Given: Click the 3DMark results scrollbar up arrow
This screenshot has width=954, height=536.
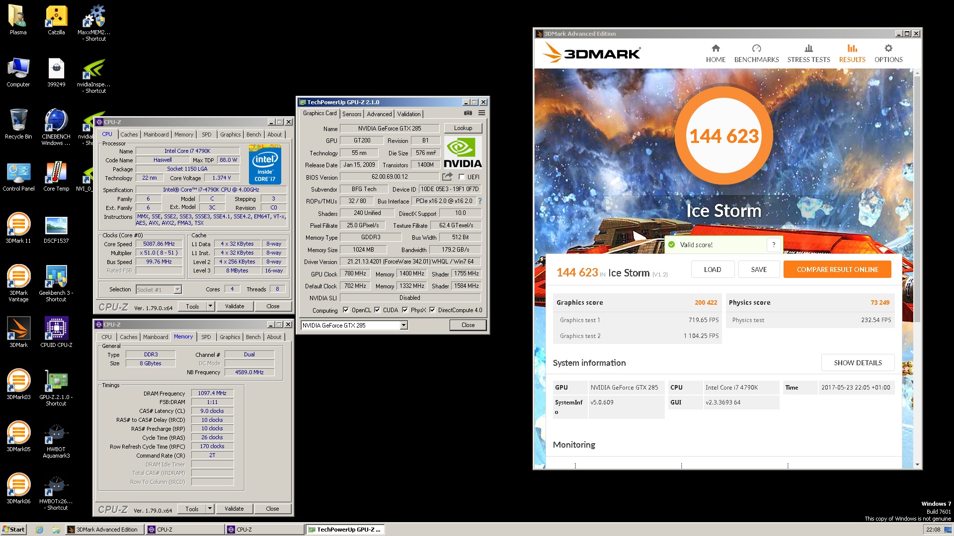Looking at the screenshot, I should 917,73.
